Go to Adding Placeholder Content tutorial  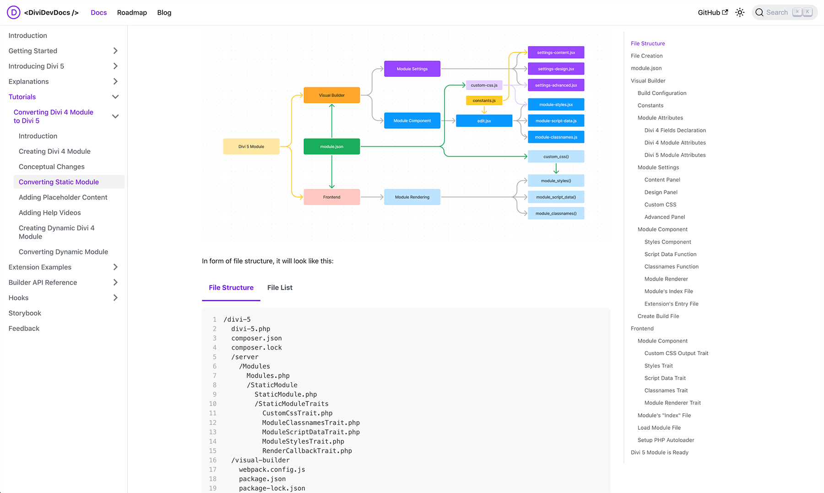coord(63,197)
